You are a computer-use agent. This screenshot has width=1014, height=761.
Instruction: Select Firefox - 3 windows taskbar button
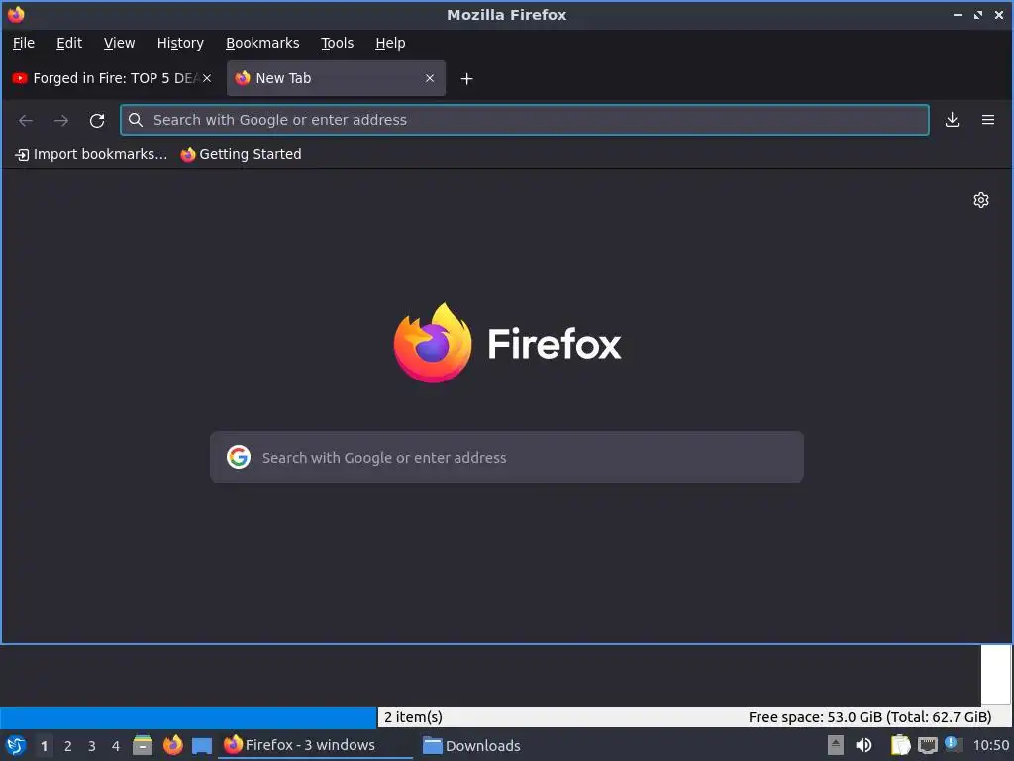tap(315, 745)
